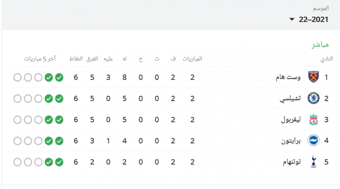The width and height of the screenshot is (340, 189).
Task: Click Liverpool's first empty match circle
Action: click(x=39, y=120)
